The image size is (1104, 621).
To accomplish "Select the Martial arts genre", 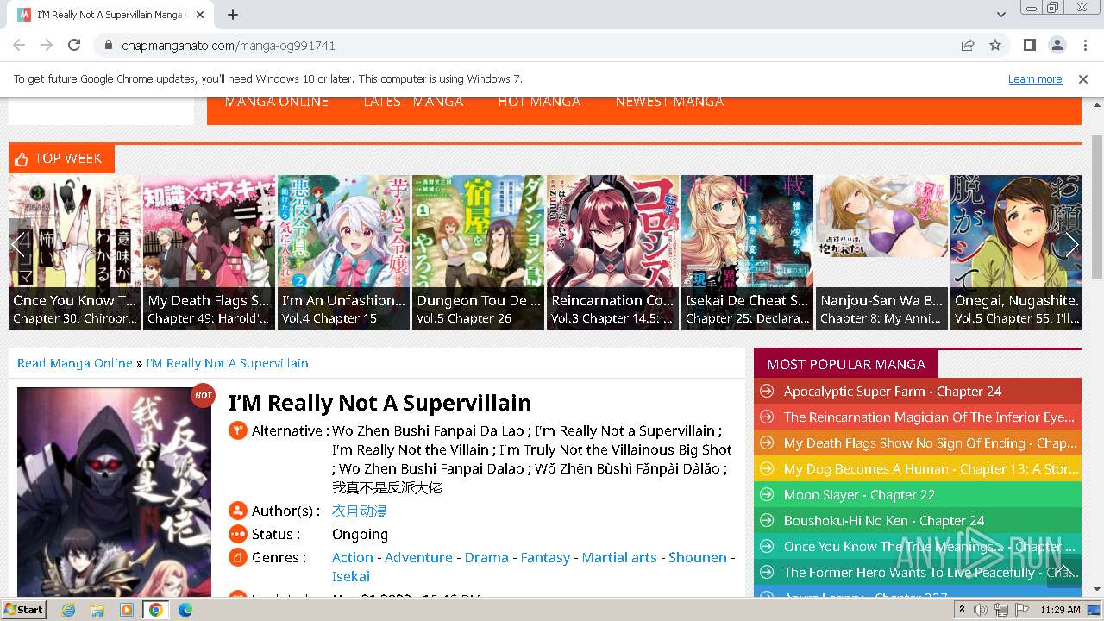I will pyautogui.click(x=619, y=558).
